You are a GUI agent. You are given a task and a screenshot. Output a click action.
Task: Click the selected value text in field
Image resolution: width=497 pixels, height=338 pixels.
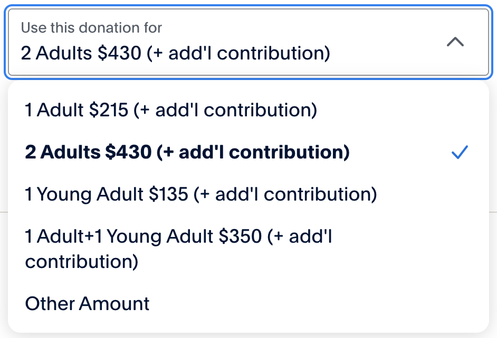point(175,53)
